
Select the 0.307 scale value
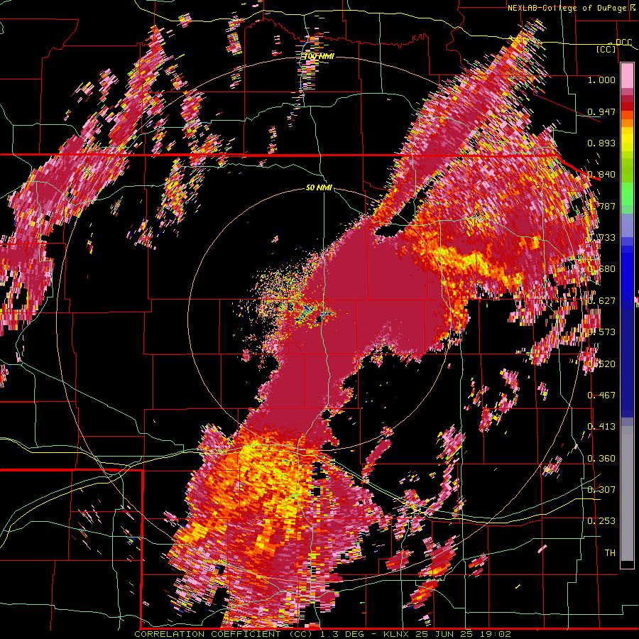tap(601, 489)
